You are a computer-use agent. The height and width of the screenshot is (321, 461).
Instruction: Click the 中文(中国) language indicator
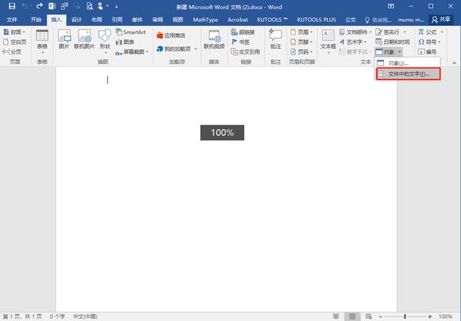(85, 316)
